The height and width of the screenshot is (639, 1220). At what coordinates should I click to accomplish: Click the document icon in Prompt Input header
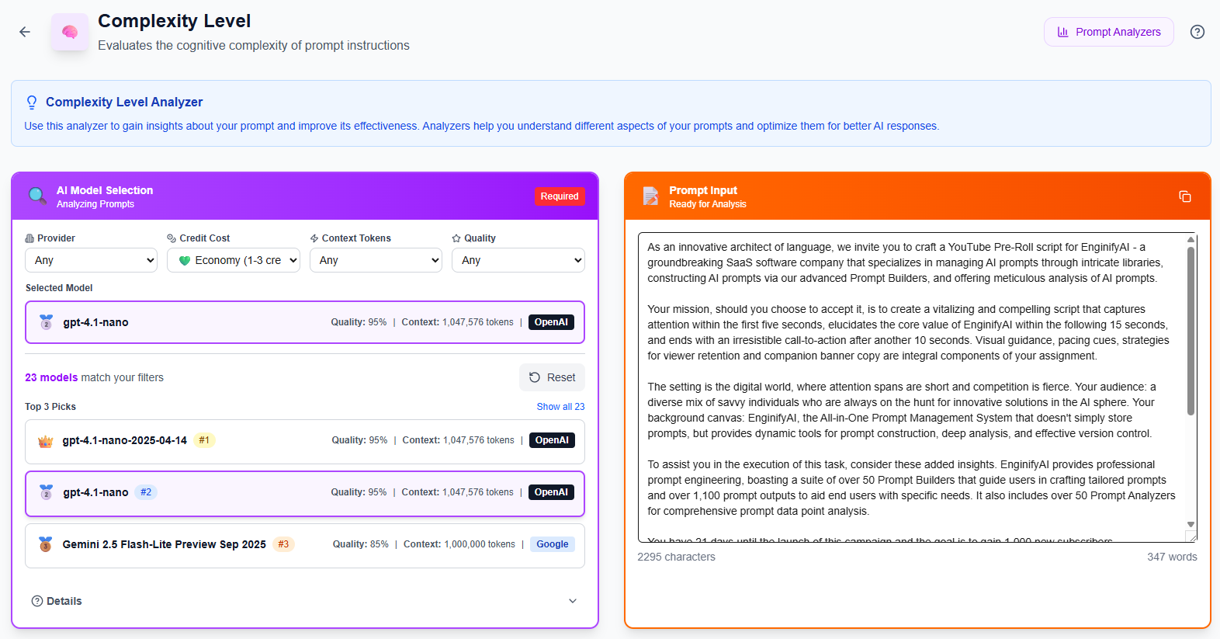click(x=650, y=196)
